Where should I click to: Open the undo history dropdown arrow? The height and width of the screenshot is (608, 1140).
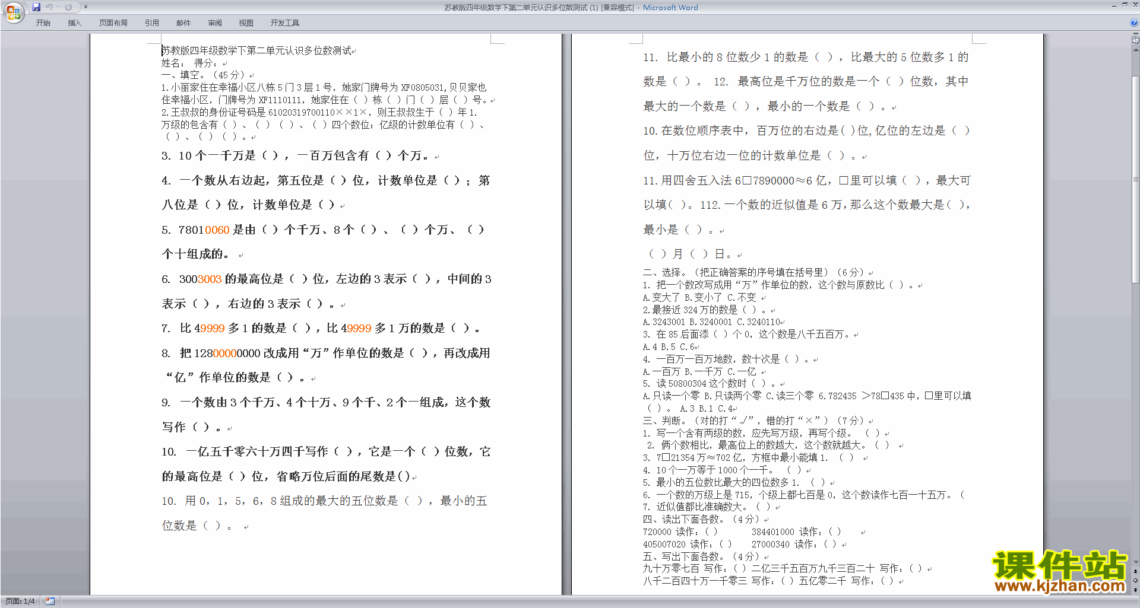[x=58, y=7]
